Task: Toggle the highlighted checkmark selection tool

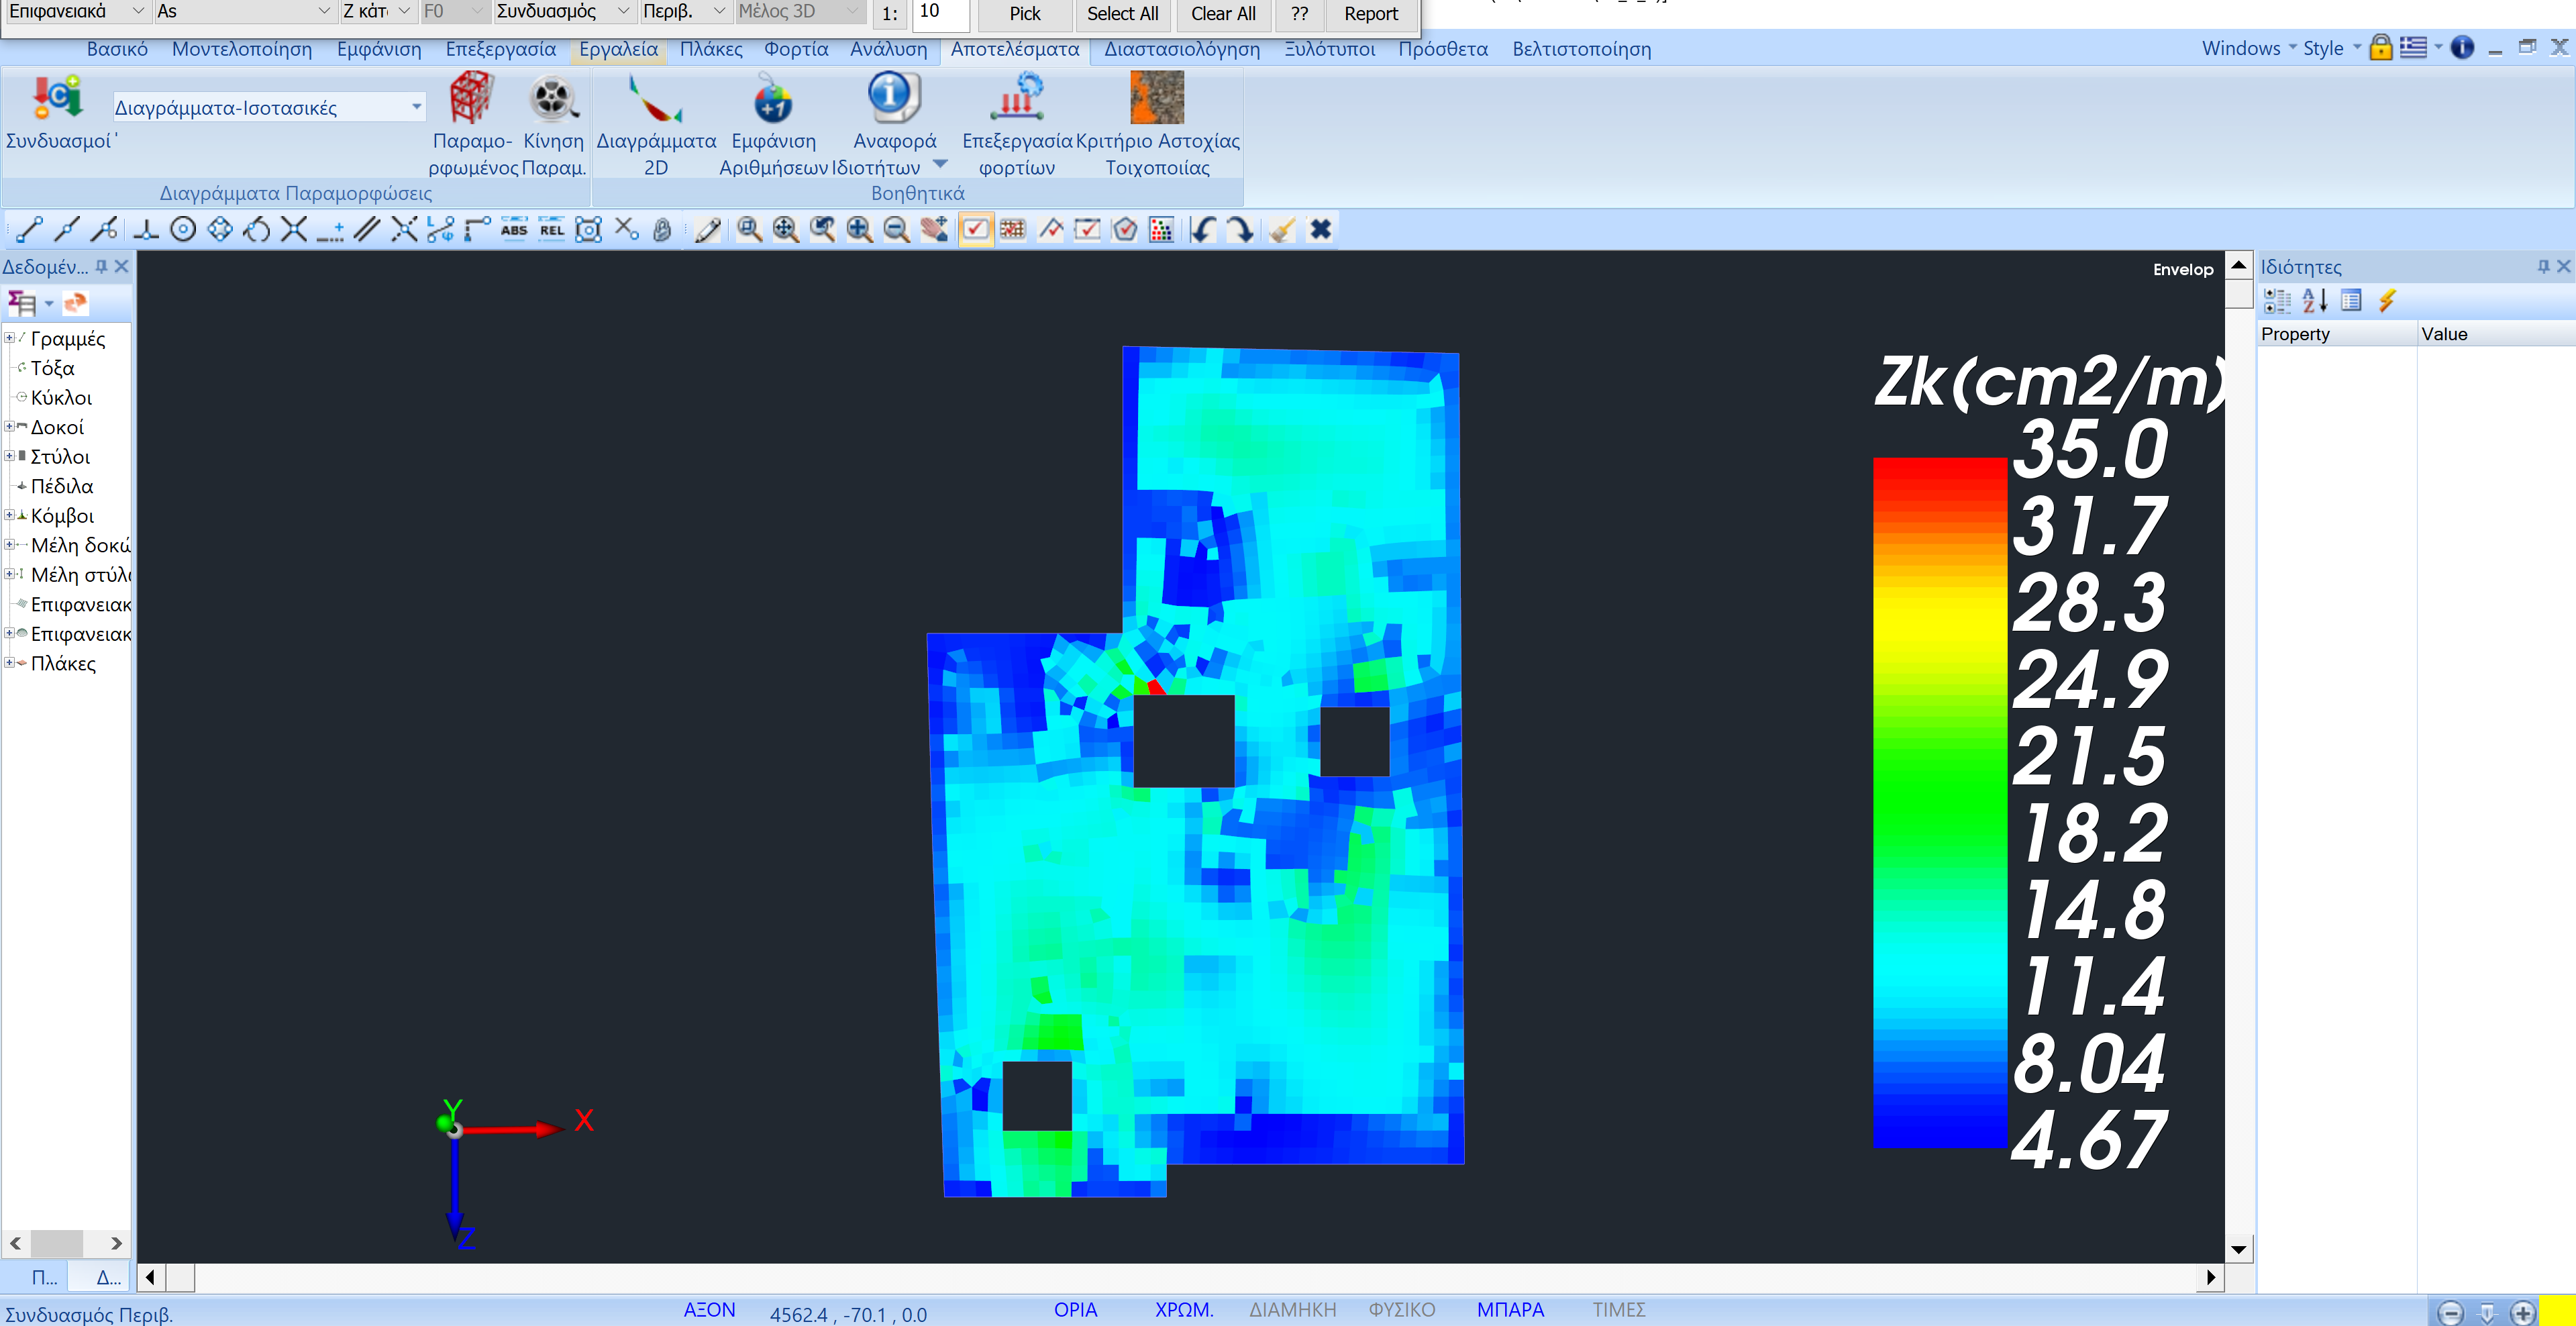Action: point(975,230)
